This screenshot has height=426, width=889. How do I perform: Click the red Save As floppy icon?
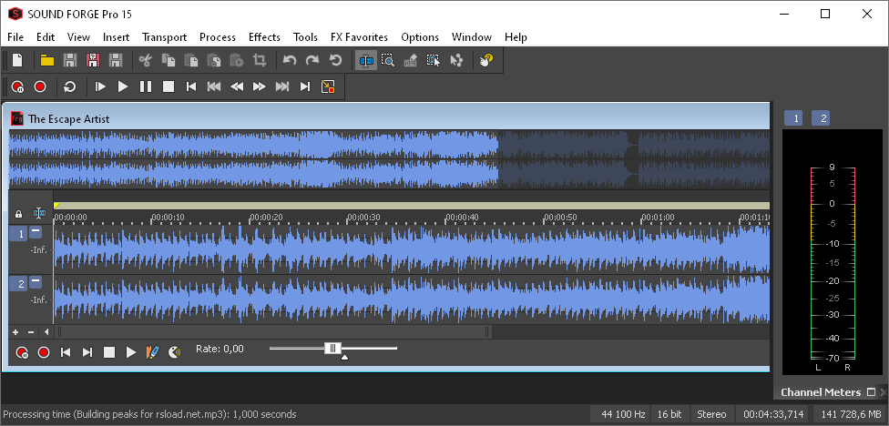(92, 60)
